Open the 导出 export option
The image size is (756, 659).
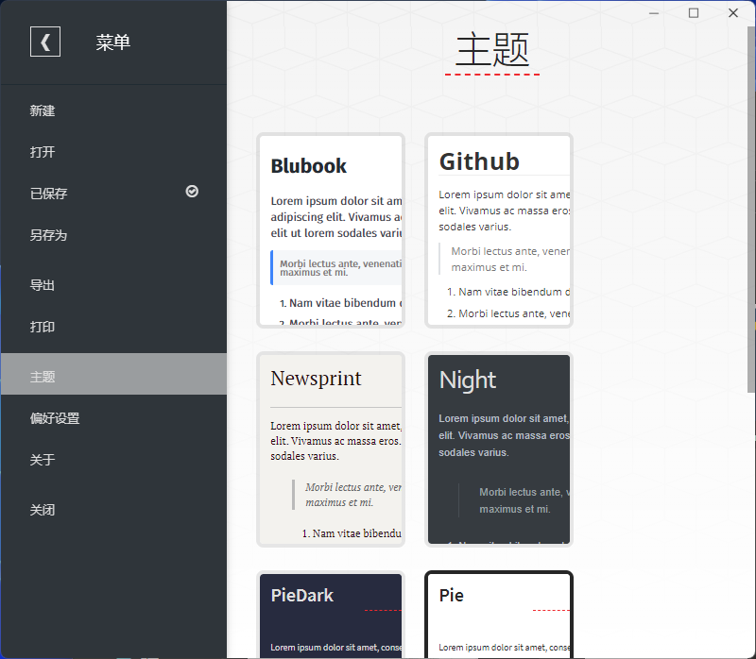pos(43,286)
